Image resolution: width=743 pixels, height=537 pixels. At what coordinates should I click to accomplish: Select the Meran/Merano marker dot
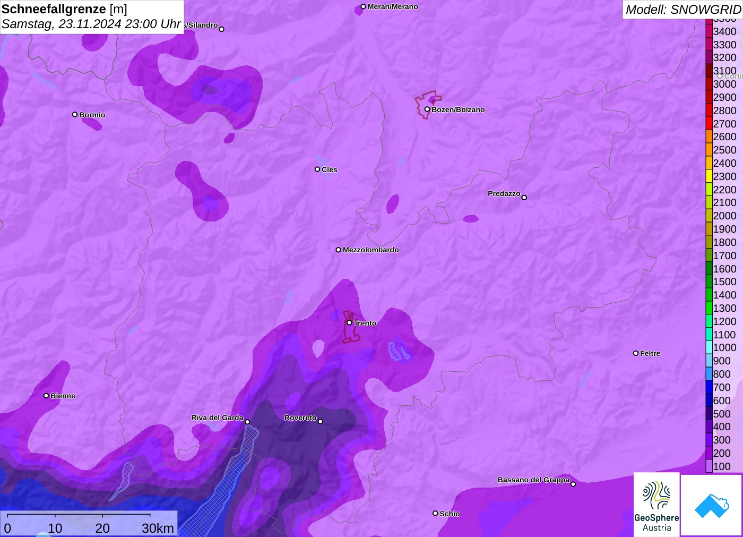pos(363,7)
